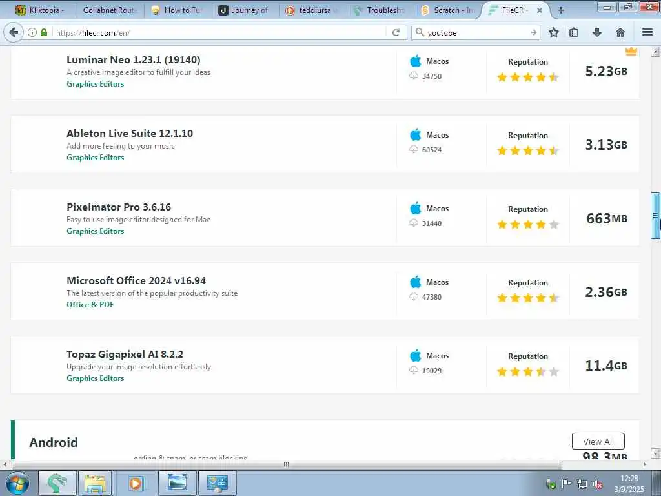661x496 pixels.
Task: Click download cloud icon beside 60524
Action: click(414, 149)
